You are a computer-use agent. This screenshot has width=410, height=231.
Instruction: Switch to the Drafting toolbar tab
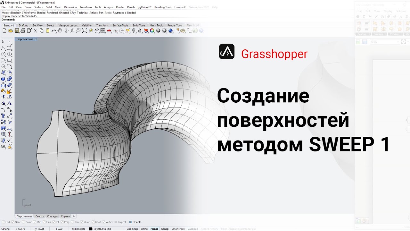pyautogui.click(x=23, y=25)
